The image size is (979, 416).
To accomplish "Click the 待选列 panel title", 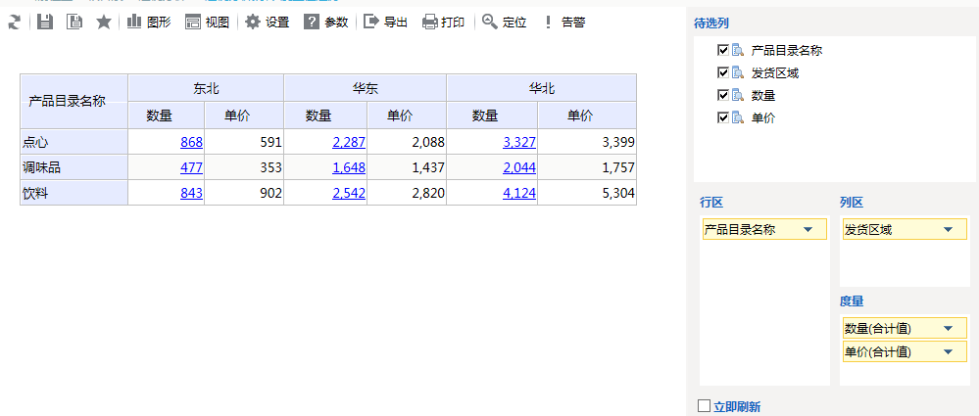I will 711,23.
